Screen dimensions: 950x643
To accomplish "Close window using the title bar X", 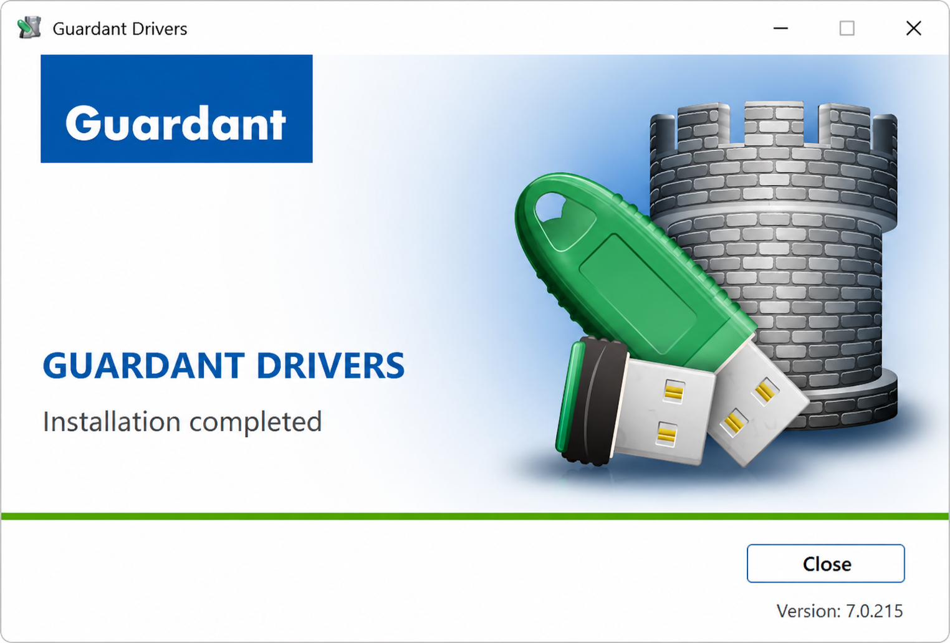I will pos(913,28).
